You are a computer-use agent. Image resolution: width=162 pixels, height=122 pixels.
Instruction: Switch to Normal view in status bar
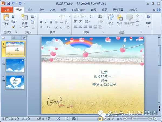pos(100,119)
